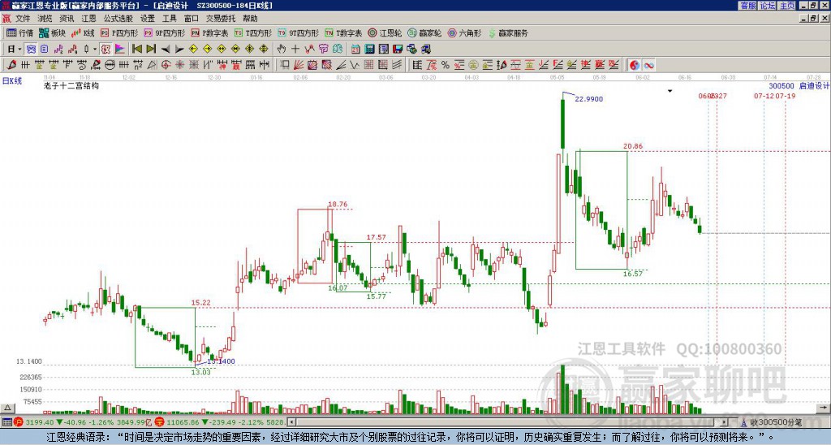The image size is (831, 445).
Task: Open the 公式选股 menu
Action: click(x=118, y=19)
